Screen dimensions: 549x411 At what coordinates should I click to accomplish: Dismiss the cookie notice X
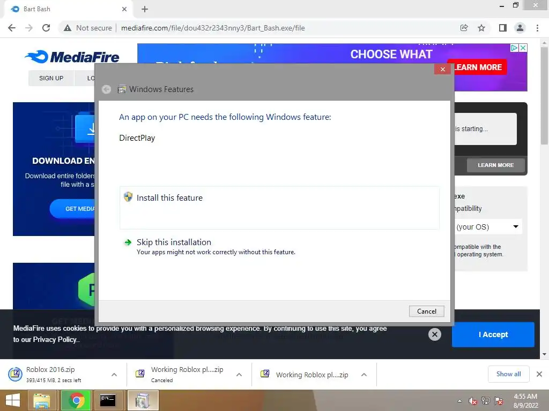click(434, 334)
